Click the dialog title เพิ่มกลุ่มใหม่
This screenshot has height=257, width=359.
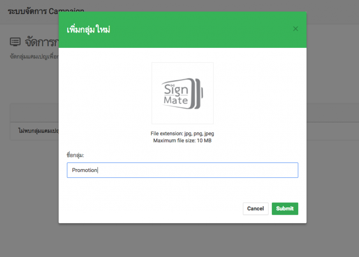pos(88,30)
